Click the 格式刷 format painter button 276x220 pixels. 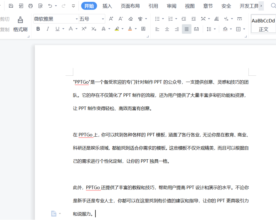pyautogui.click(x=20, y=24)
